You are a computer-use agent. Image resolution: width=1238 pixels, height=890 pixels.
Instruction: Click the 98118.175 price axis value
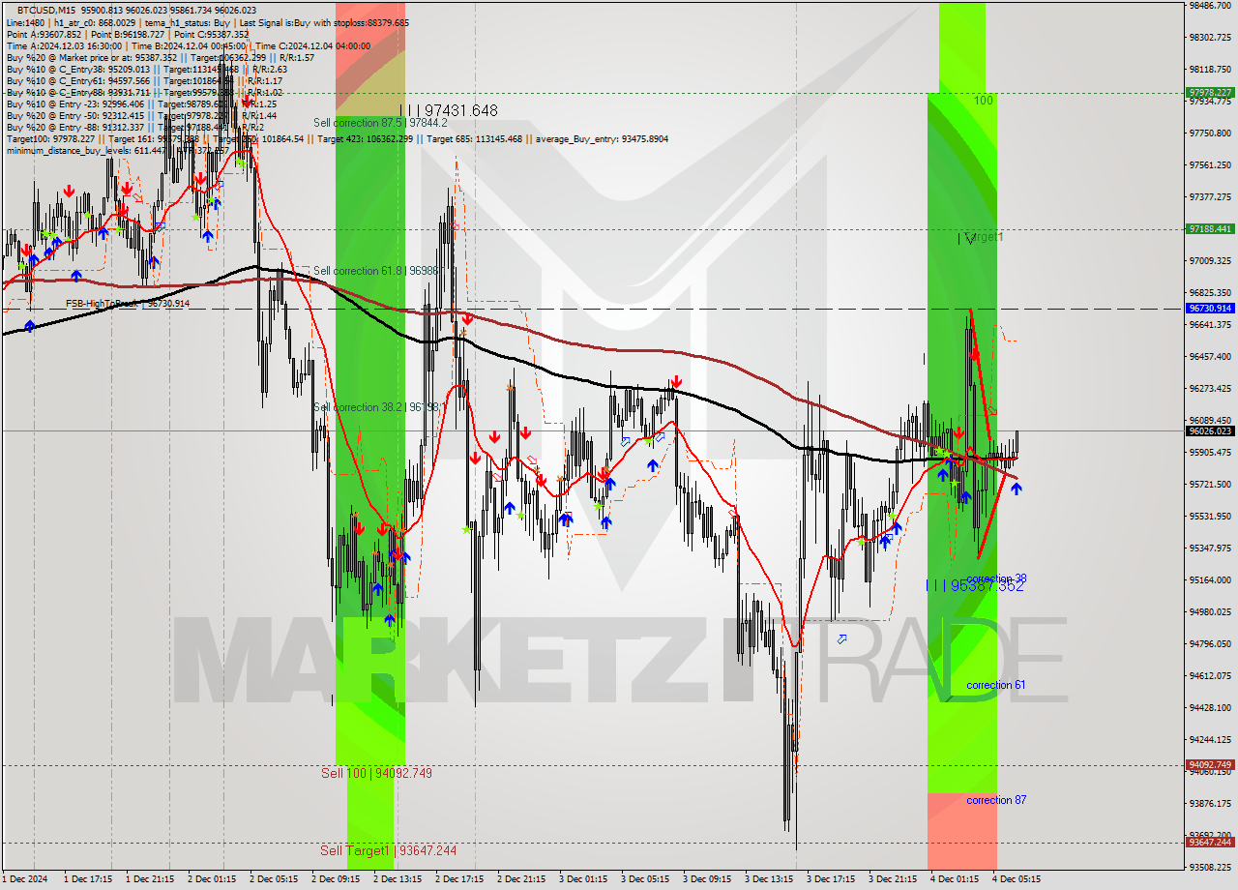point(1210,70)
